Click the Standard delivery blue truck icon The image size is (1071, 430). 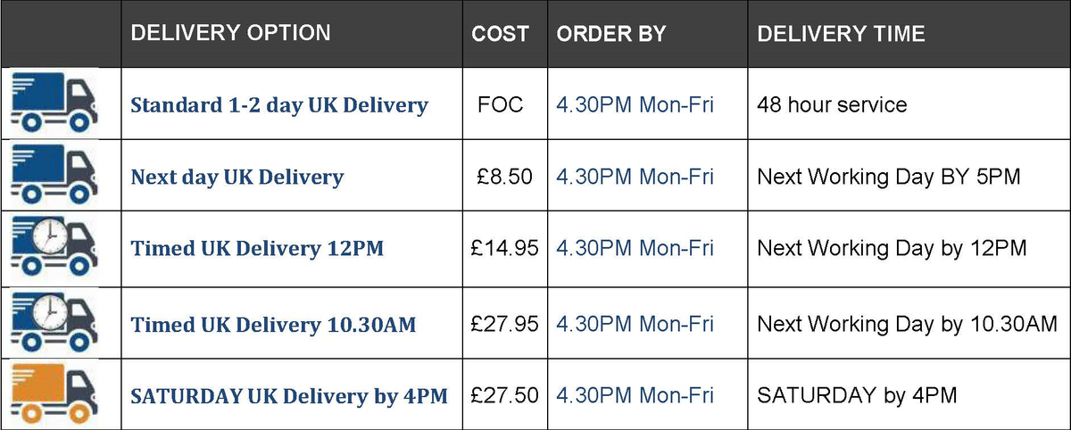pos(54,104)
